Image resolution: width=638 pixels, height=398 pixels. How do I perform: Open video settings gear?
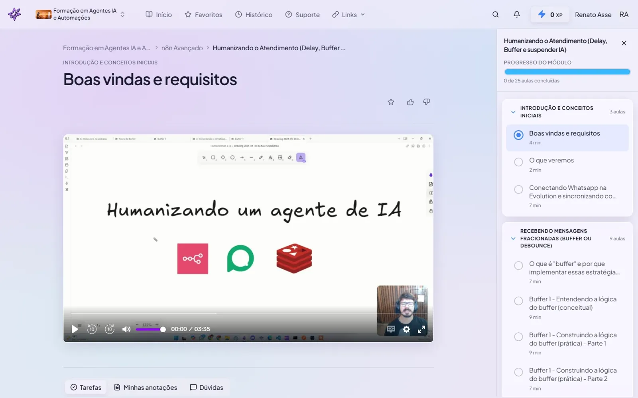(x=406, y=329)
